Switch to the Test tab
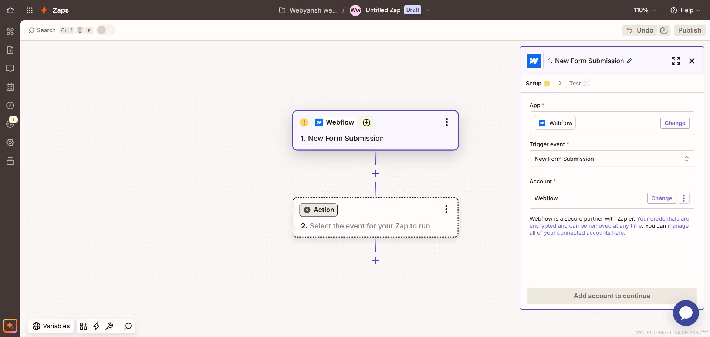Image resolution: width=710 pixels, height=337 pixels. point(579,84)
